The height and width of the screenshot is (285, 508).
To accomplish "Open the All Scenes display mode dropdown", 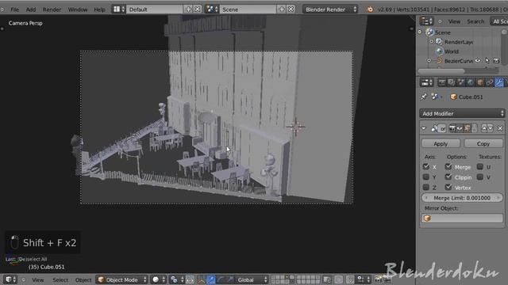I will coord(498,21).
